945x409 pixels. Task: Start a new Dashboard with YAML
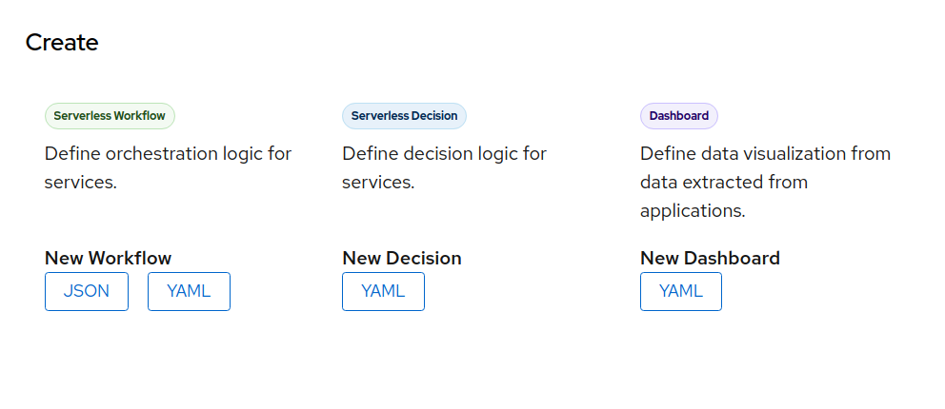pos(680,291)
